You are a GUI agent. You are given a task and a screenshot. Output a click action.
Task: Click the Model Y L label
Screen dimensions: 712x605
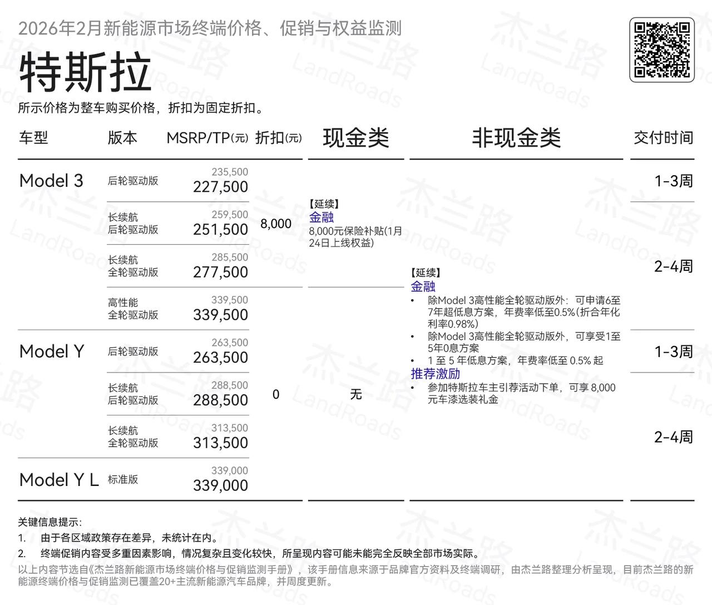click(58, 479)
